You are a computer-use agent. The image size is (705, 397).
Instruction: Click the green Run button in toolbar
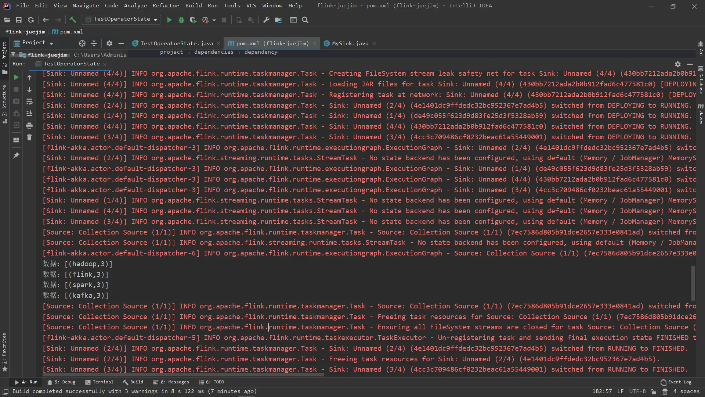click(169, 20)
